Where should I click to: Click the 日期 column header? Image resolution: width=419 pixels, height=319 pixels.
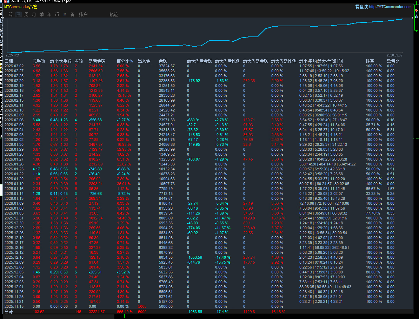9,61
